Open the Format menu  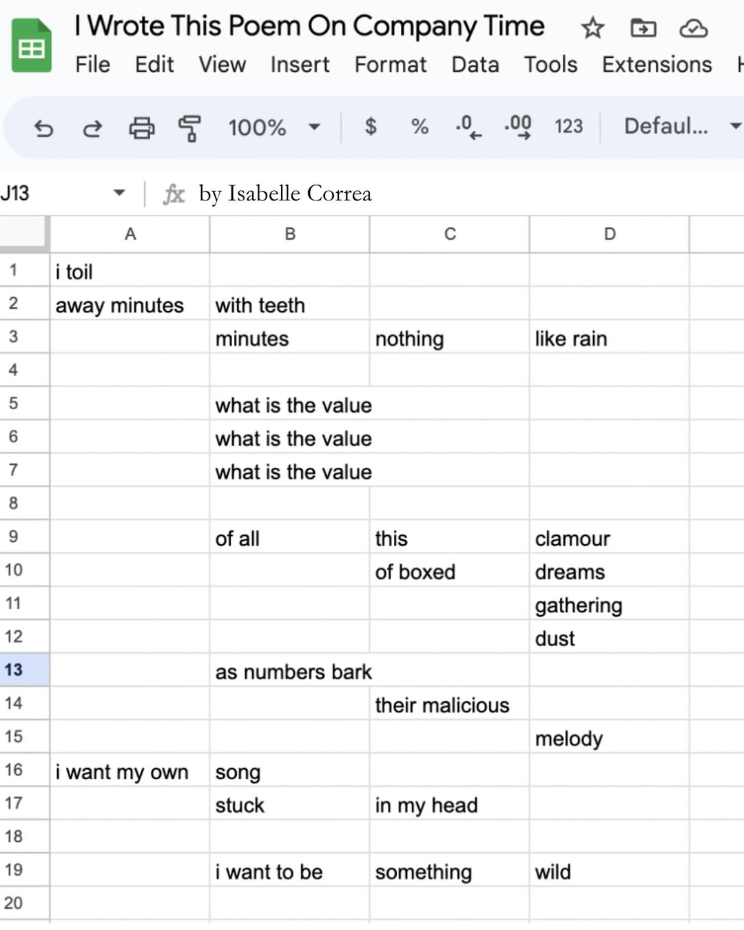click(391, 65)
